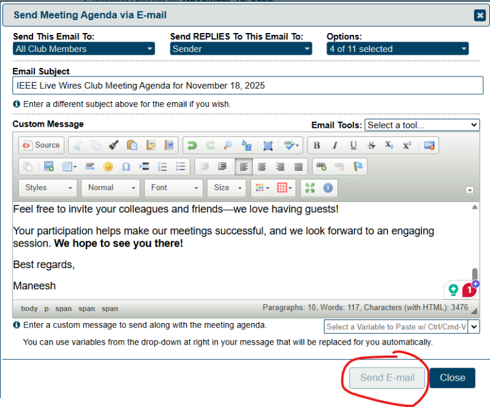Open the Send REPLIES To dropdown

[x=241, y=49]
